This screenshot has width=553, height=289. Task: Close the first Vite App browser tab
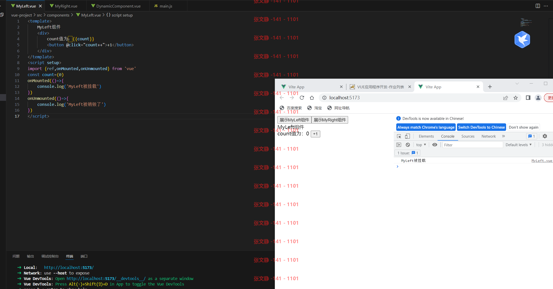(341, 87)
